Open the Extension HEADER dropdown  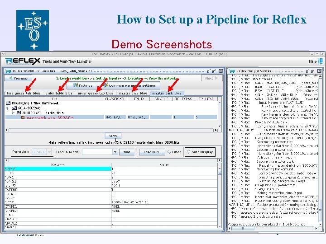[x=42, y=152]
